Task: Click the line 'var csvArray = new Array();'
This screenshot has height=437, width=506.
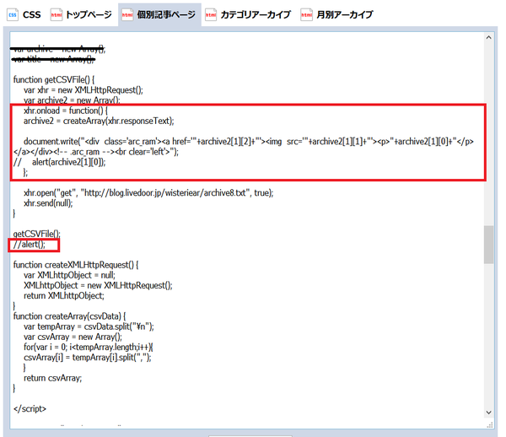Action: point(73,337)
